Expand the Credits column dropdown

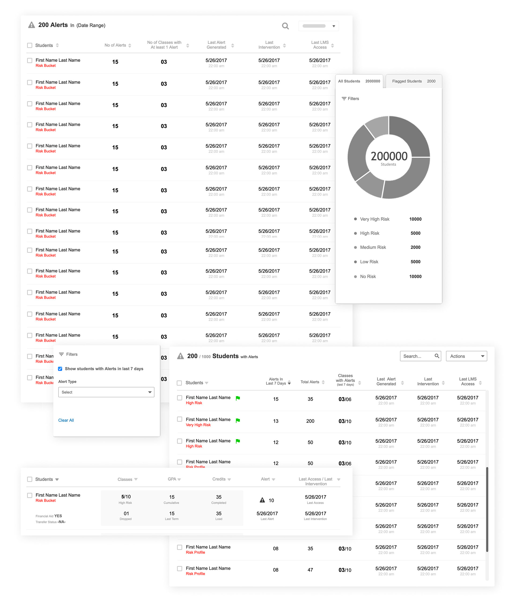(229, 480)
